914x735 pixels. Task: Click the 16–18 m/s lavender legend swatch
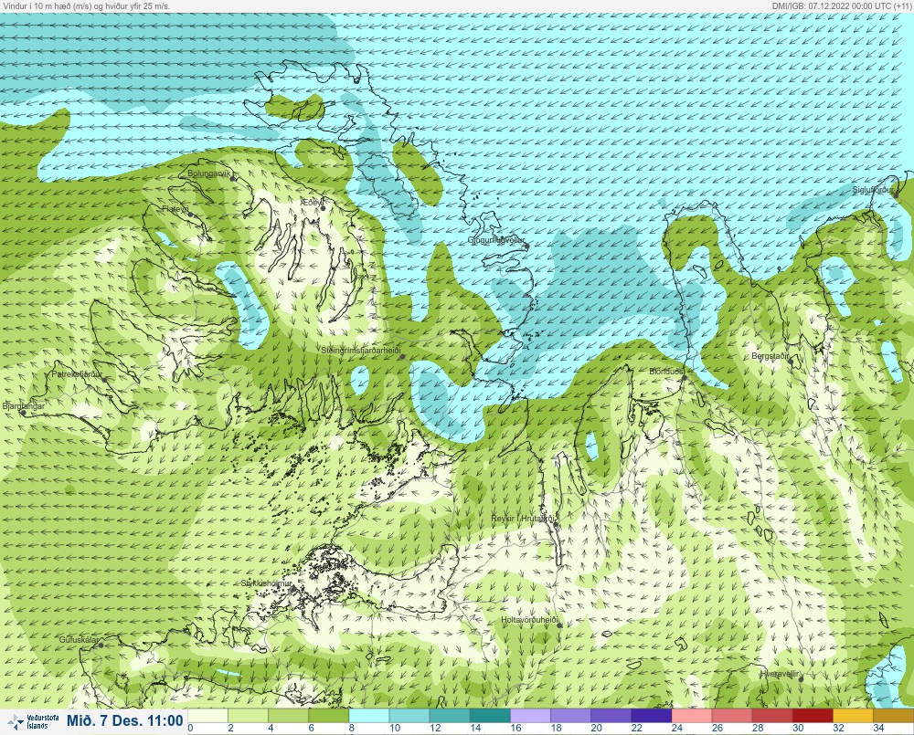530,715
